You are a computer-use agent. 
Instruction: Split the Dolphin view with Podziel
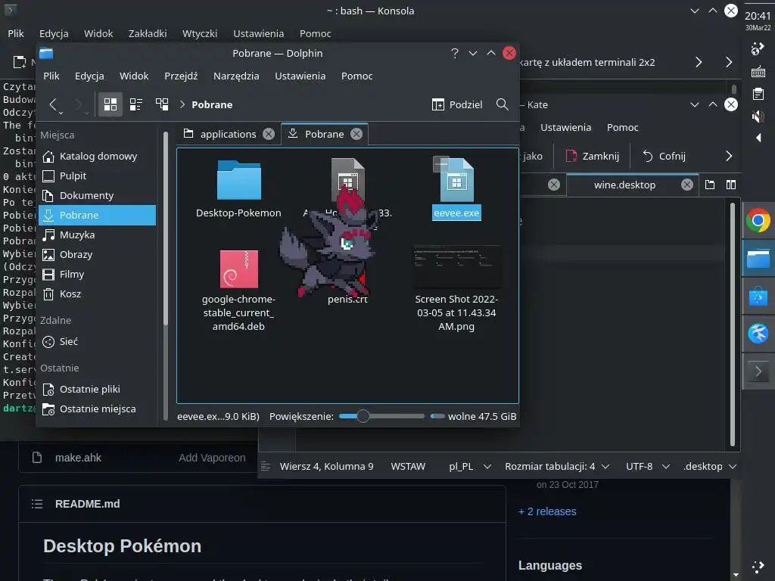click(x=457, y=104)
